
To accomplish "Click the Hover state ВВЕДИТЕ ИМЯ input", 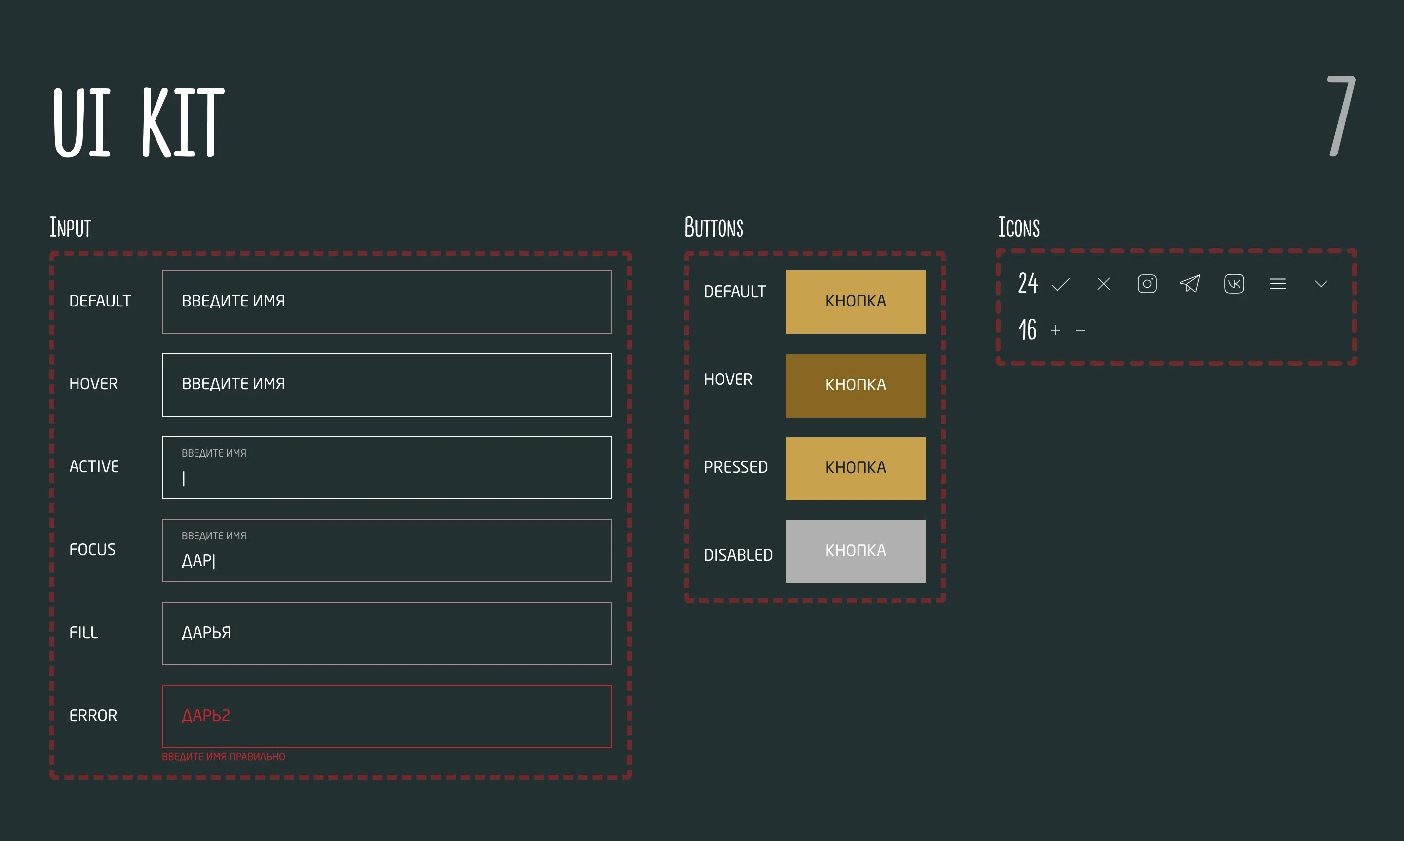I will [387, 385].
